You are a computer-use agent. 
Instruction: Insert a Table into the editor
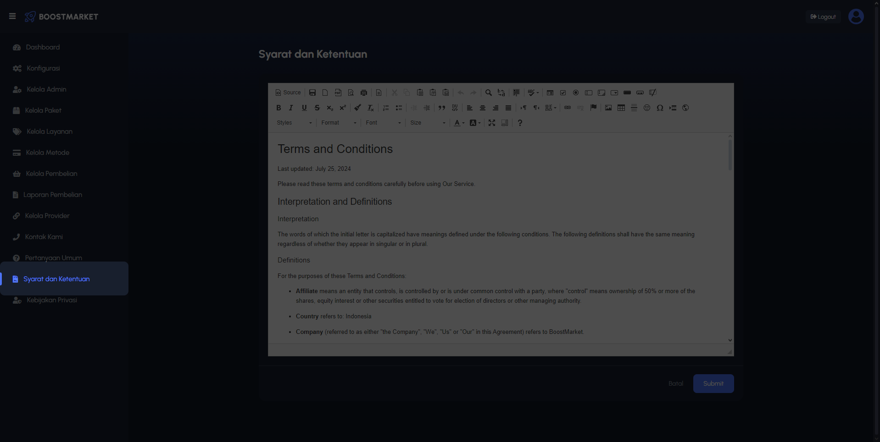coord(621,108)
